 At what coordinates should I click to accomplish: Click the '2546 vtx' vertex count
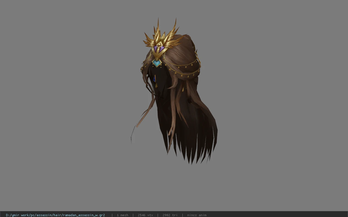coord(145,215)
